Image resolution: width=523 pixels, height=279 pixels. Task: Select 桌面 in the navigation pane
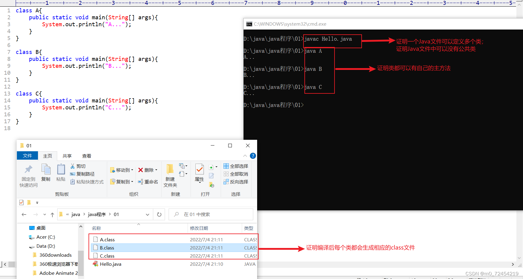click(x=41, y=228)
